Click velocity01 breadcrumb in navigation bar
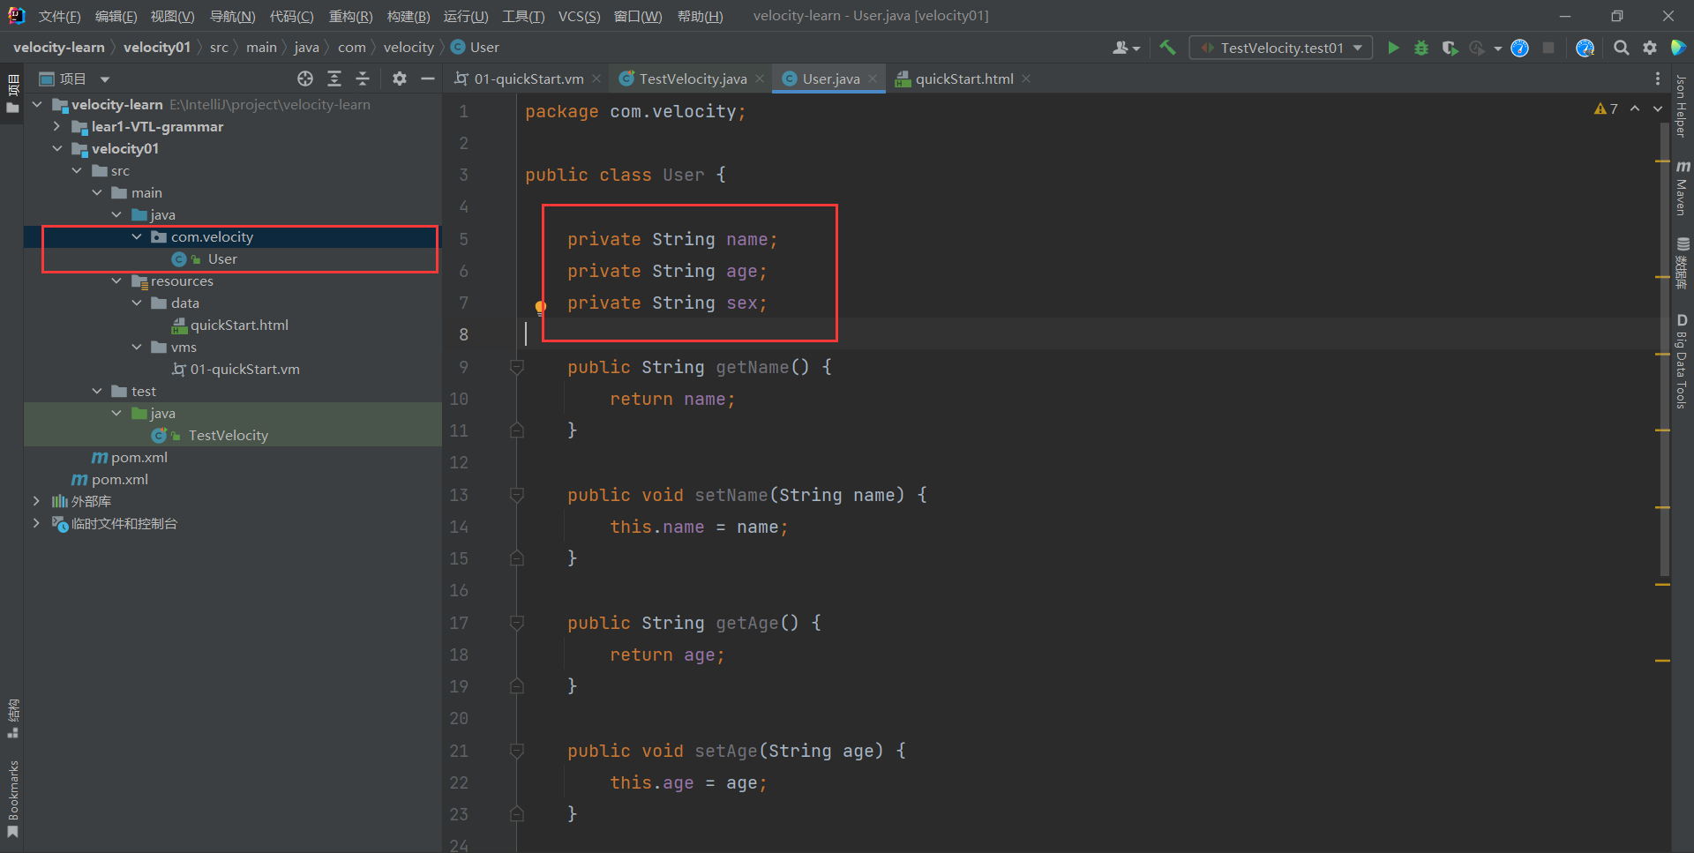The image size is (1694, 853). 157,48
